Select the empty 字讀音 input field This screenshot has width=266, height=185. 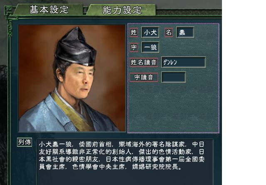[x=174, y=77]
